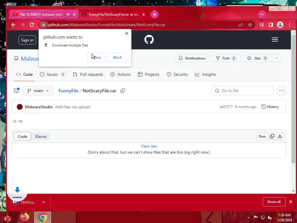The image size is (297, 223).
Task: Expand the tab search dropdown arrow
Action: coord(262,15)
